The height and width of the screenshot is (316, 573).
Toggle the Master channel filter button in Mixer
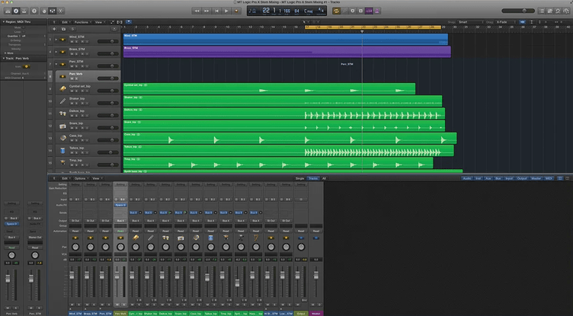coord(536,178)
